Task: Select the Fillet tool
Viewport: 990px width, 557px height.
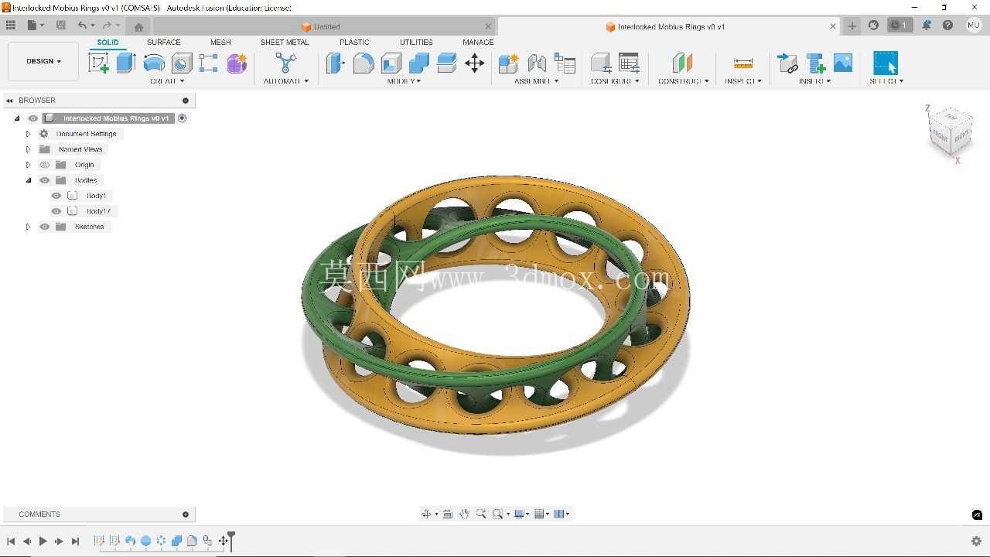Action: (364, 63)
